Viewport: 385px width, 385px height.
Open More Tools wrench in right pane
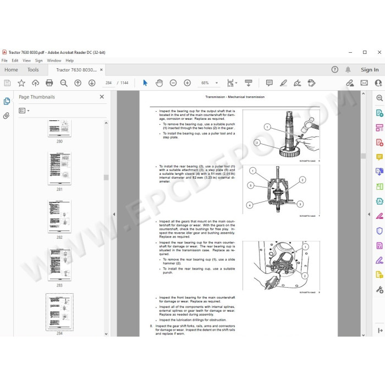(x=380, y=290)
